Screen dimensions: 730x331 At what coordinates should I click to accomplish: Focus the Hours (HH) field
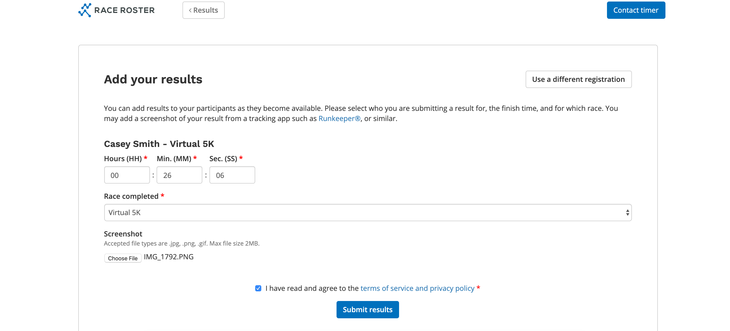pos(127,175)
